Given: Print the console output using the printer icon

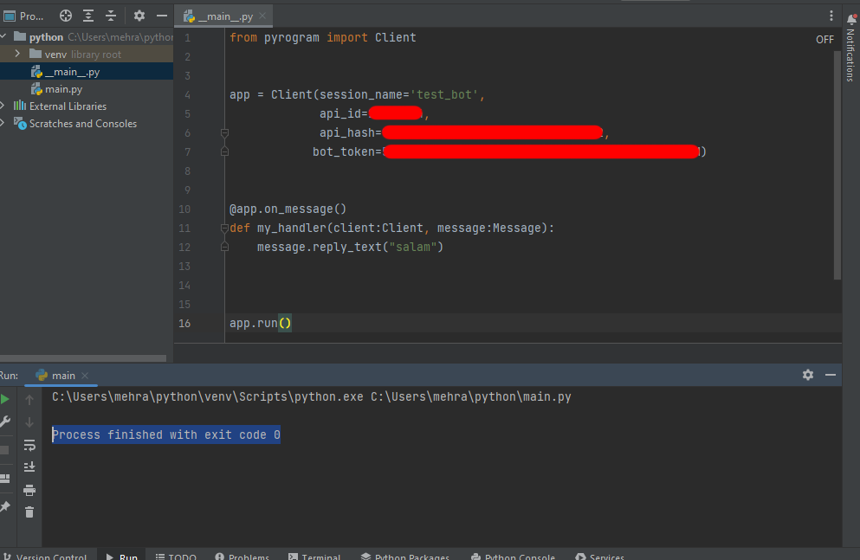Looking at the screenshot, I should click(x=29, y=490).
